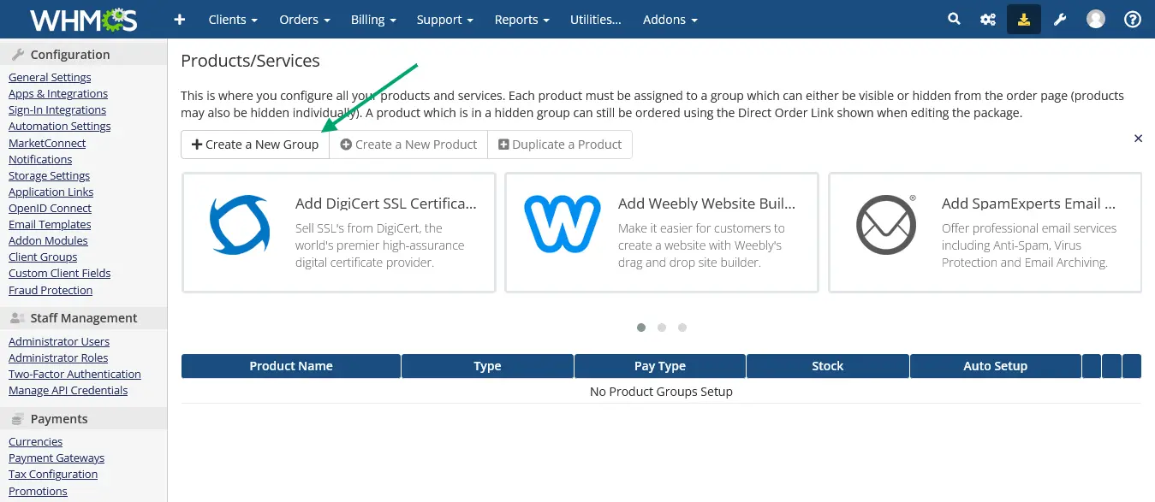
Task: Open Currencies link
Action: coord(35,441)
